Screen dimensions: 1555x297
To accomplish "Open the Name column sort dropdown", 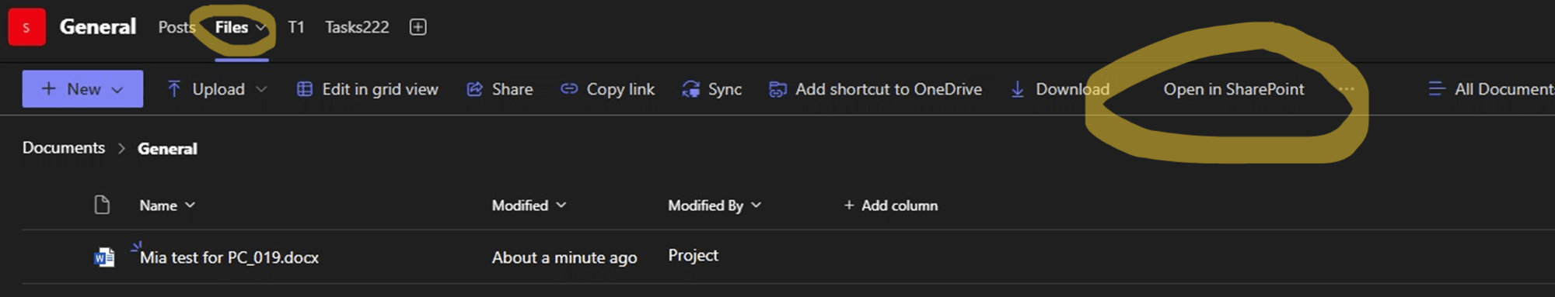I will point(168,205).
